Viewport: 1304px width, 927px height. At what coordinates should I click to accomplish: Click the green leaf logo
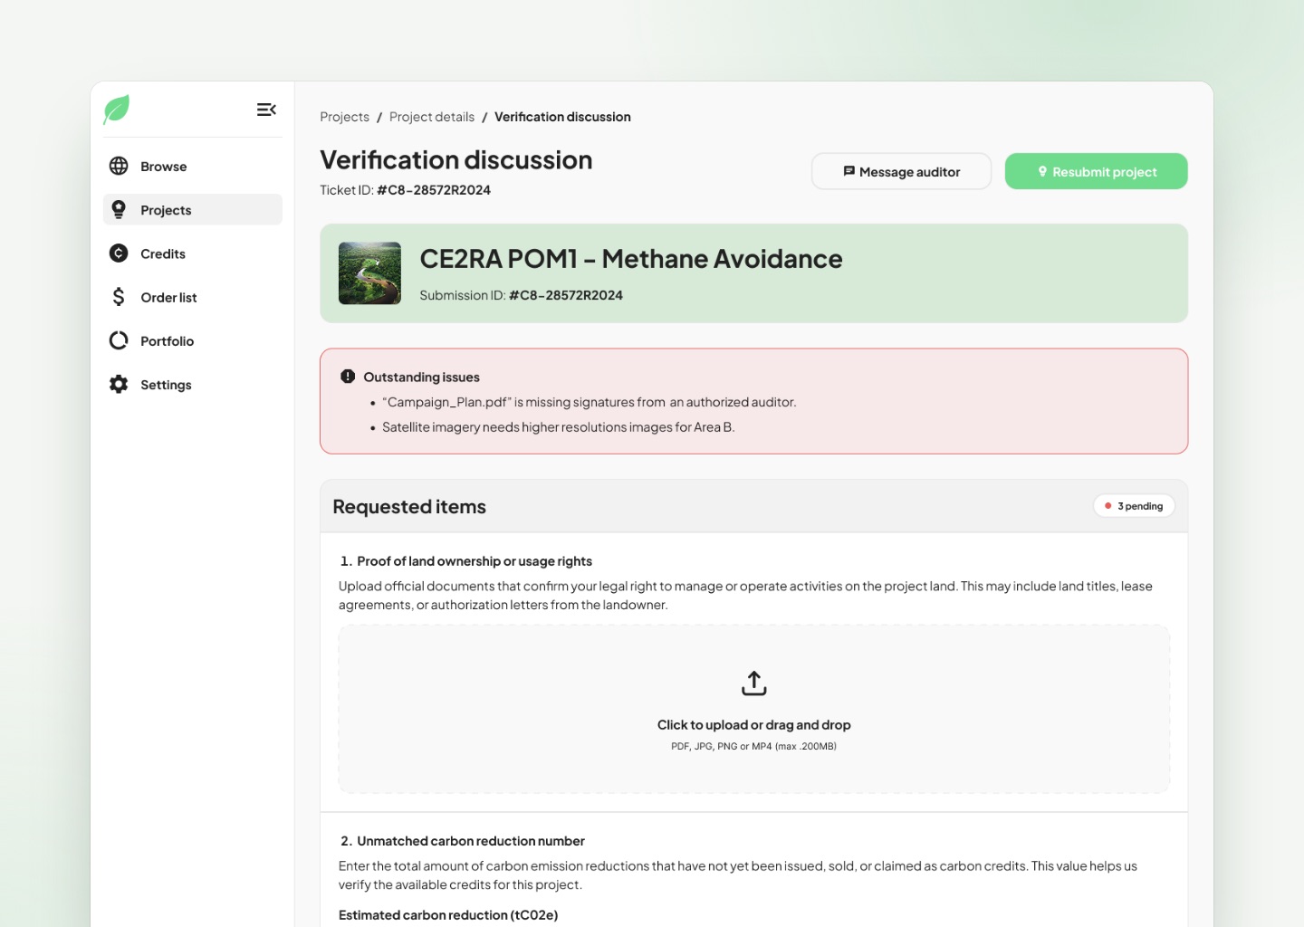[117, 110]
